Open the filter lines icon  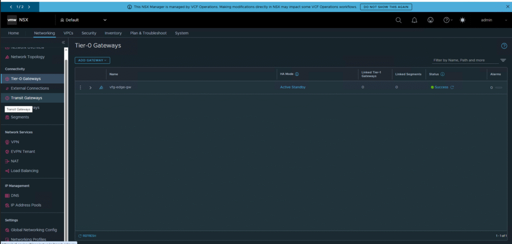click(503, 60)
